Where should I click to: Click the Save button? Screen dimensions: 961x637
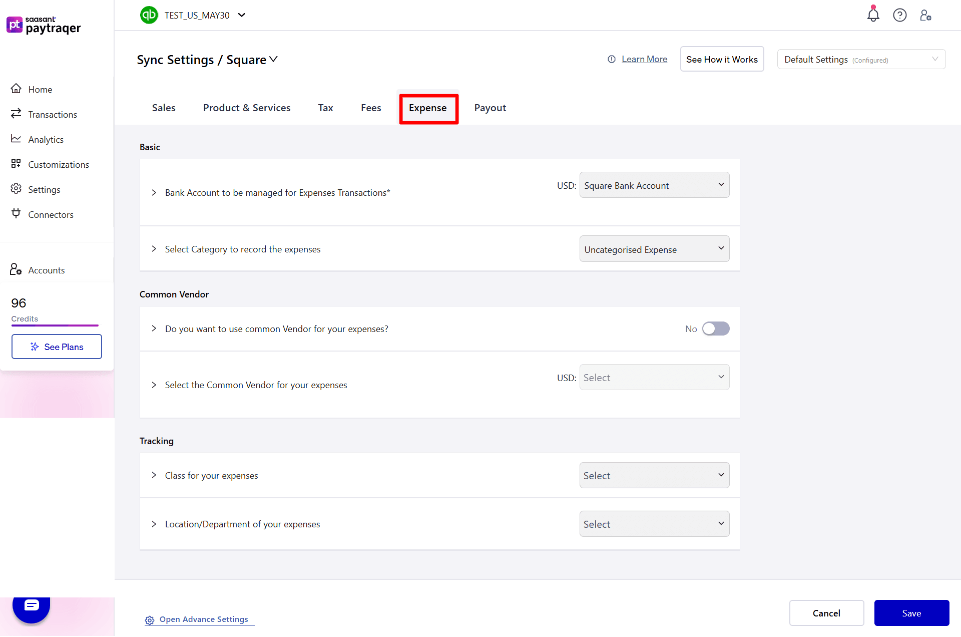tap(911, 613)
